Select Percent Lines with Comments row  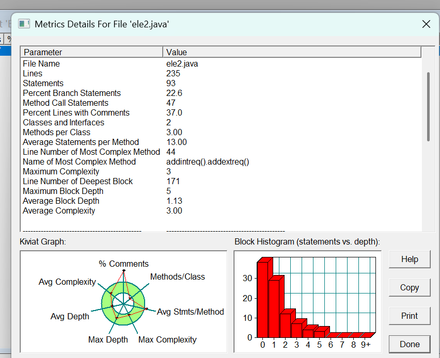(221, 112)
